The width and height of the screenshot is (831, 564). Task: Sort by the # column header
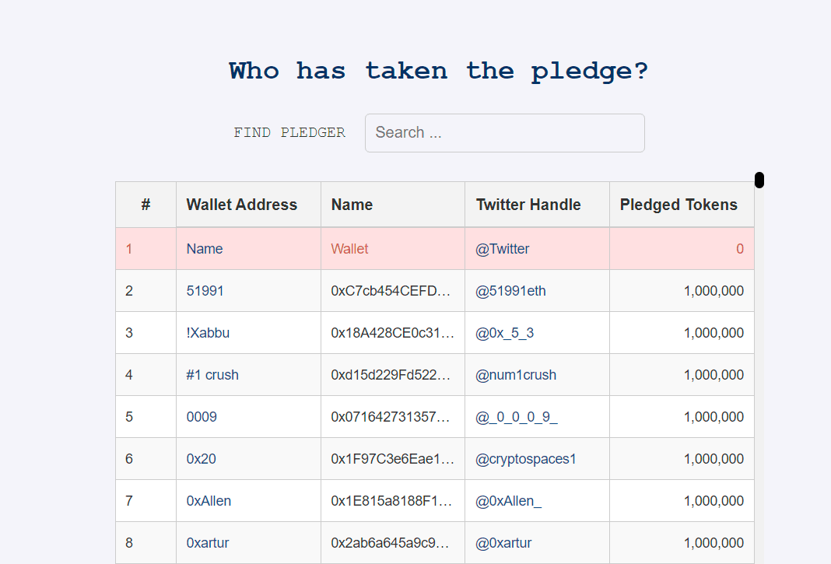pos(146,205)
